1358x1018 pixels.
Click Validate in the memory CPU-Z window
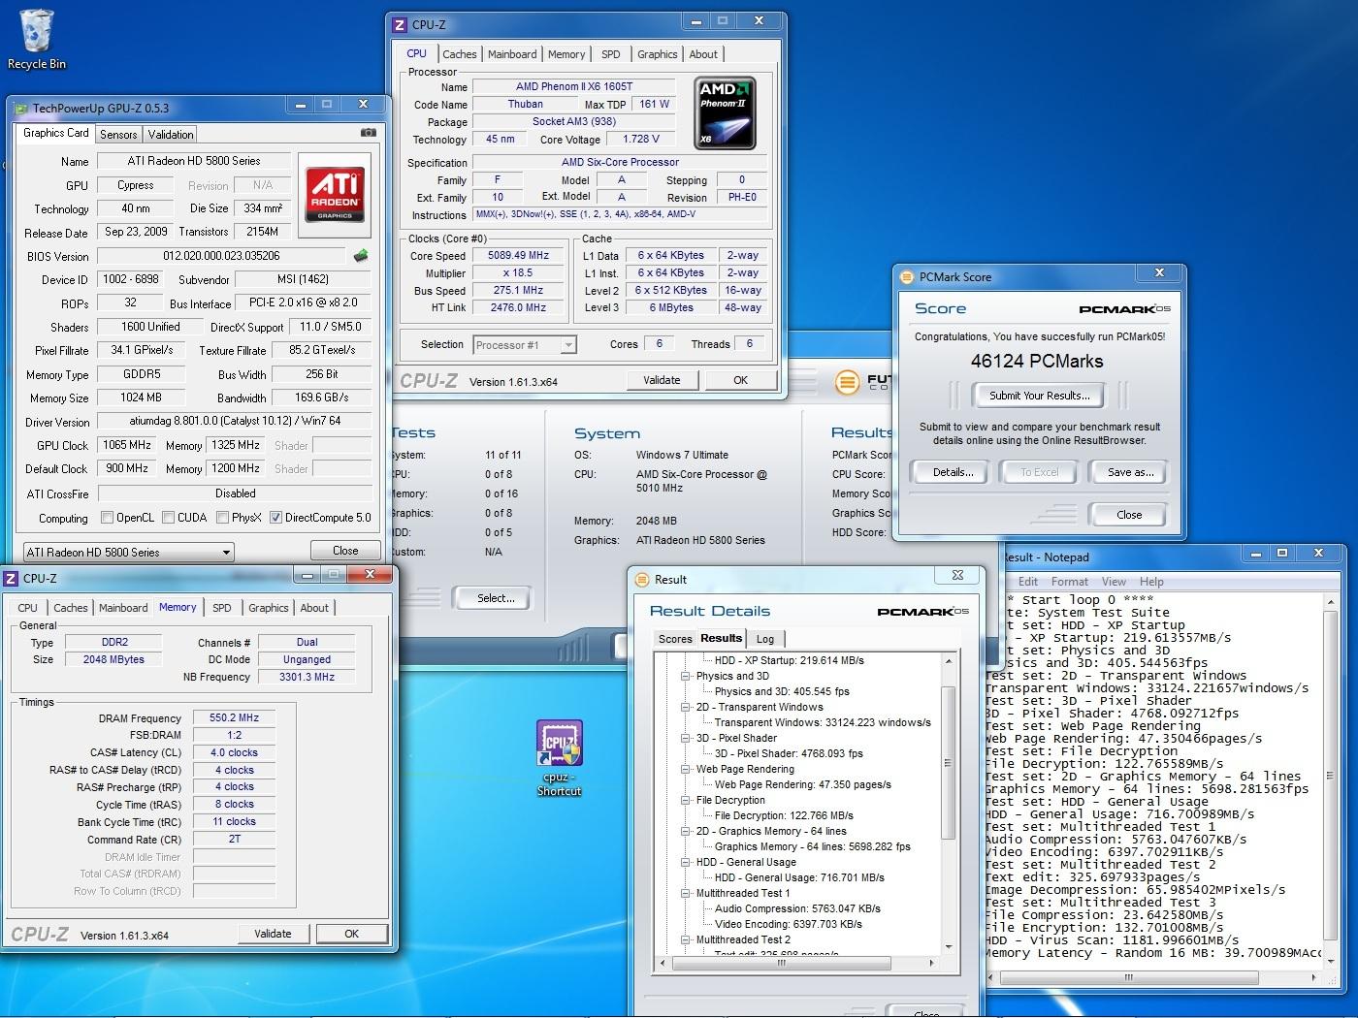click(x=273, y=934)
